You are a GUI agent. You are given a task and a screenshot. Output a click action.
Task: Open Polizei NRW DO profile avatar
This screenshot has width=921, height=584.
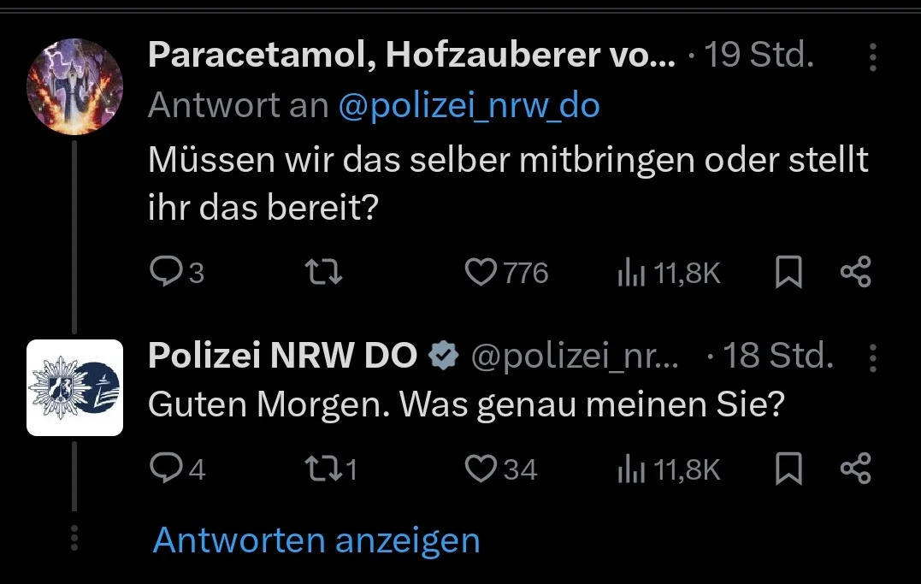pos(74,388)
